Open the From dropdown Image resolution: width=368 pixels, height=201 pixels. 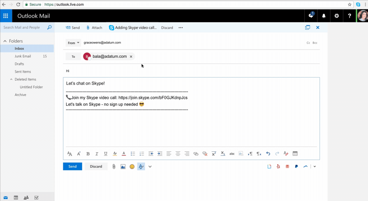73,43
